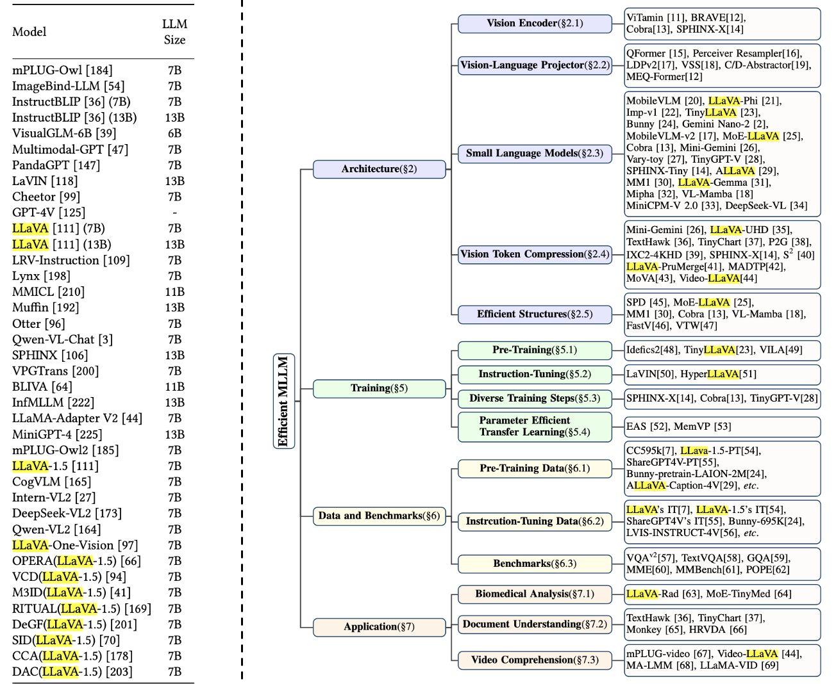Click "LLaVA [111] (13B)" model name
The width and height of the screenshot is (836, 684).
point(62,245)
